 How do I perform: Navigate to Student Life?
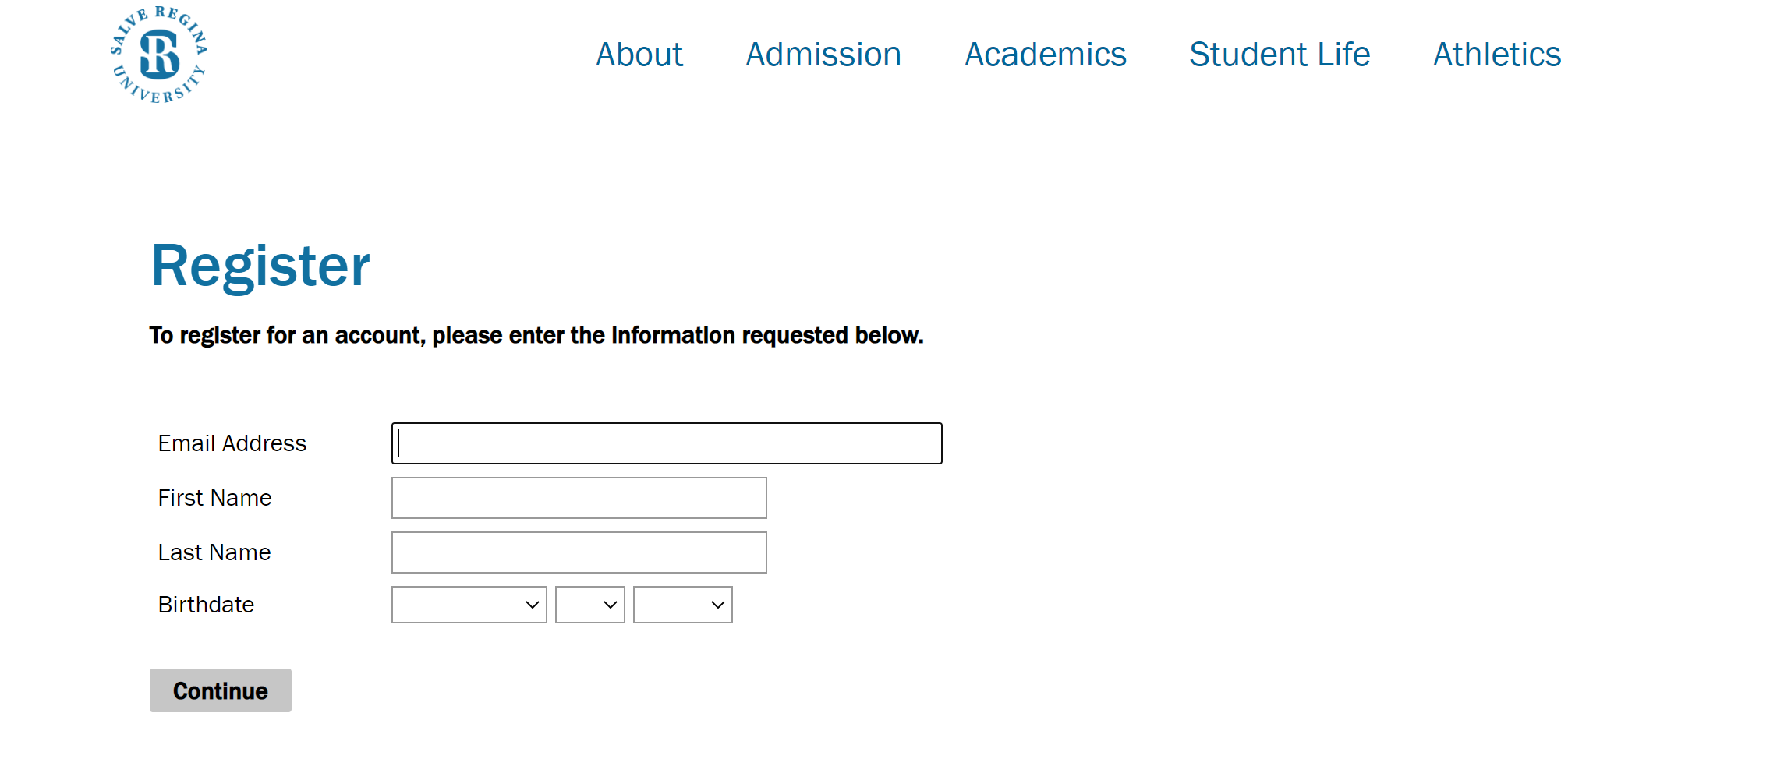click(x=1280, y=55)
